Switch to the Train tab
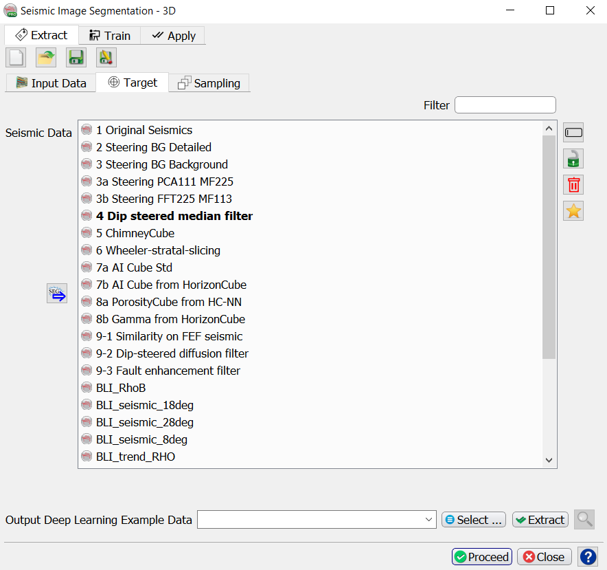 coord(110,36)
